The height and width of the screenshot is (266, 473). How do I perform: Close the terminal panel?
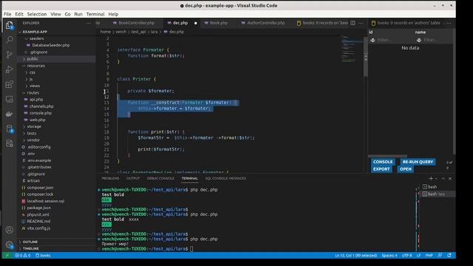[x=450, y=179]
